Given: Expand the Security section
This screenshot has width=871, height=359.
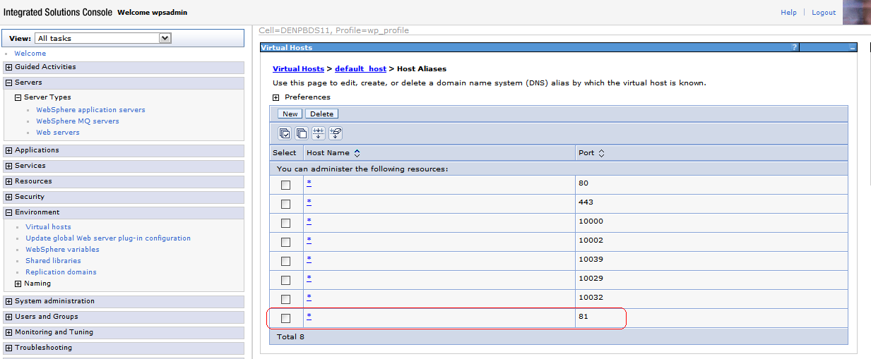Looking at the screenshot, I should pyautogui.click(x=8, y=197).
